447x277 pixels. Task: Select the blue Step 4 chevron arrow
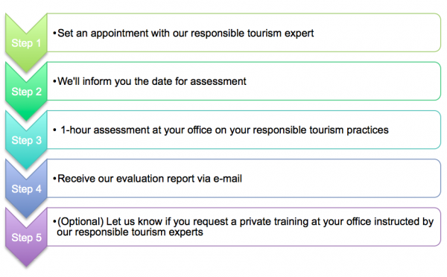(x=26, y=188)
